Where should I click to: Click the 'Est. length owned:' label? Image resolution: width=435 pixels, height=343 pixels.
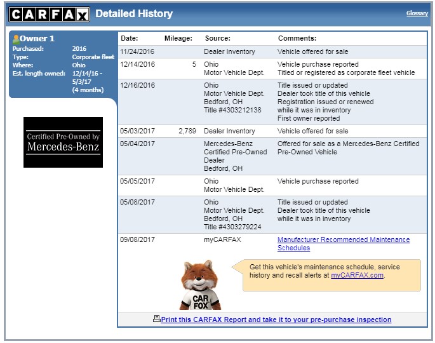(39, 74)
